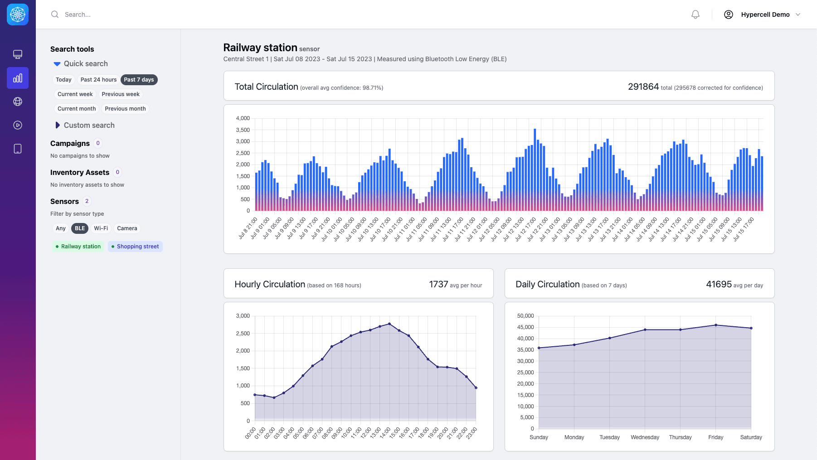Toggle the Shopping street sensor chip

click(135, 247)
